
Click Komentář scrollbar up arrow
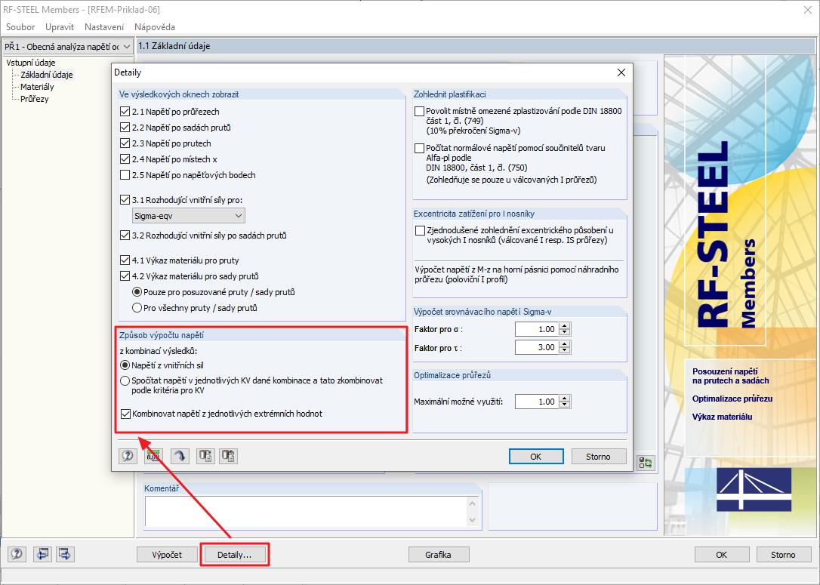tap(472, 503)
